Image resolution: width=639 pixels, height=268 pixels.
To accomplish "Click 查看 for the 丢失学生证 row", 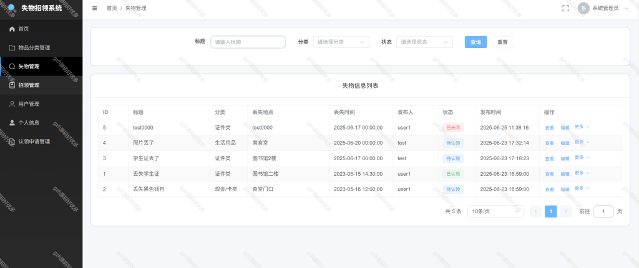I will [549, 174].
